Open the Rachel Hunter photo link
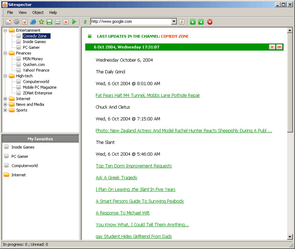Image resolution: width=295 pixels, height=249 pixels. point(184,130)
